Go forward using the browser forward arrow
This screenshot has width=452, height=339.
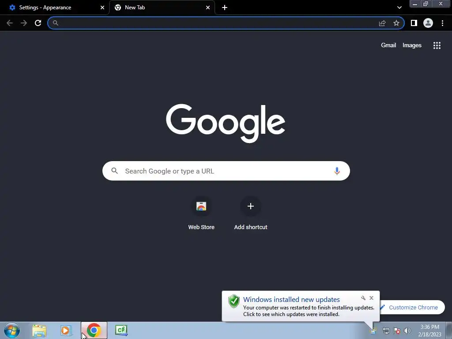tap(24, 23)
